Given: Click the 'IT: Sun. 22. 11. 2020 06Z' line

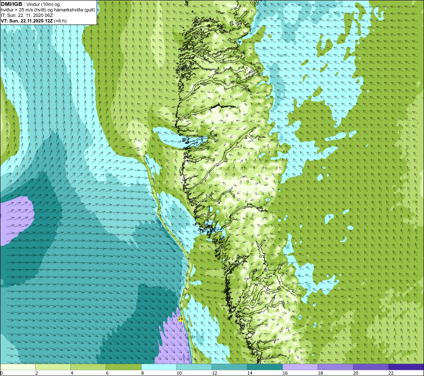Looking at the screenshot, I should tap(27, 15).
